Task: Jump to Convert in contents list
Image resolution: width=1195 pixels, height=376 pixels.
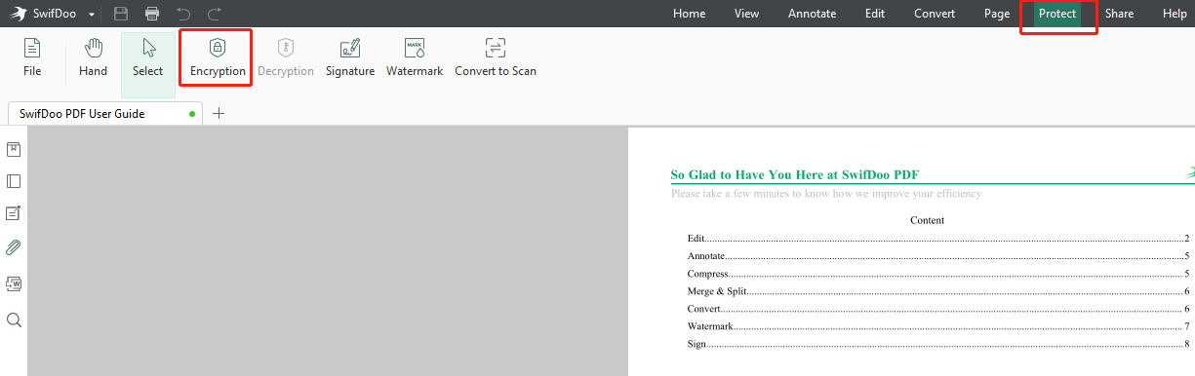Action: (x=938, y=309)
